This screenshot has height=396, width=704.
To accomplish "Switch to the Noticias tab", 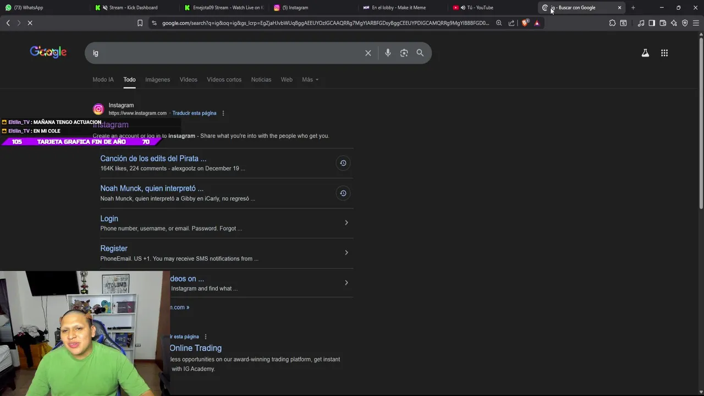I will (x=261, y=80).
